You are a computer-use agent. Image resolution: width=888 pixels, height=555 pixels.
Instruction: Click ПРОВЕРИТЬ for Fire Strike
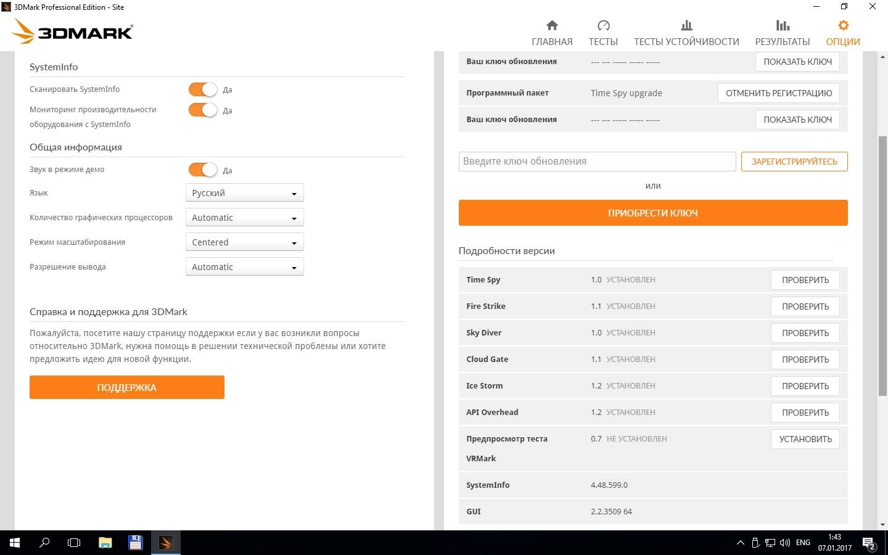pyautogui.click(x=805, y=306)
